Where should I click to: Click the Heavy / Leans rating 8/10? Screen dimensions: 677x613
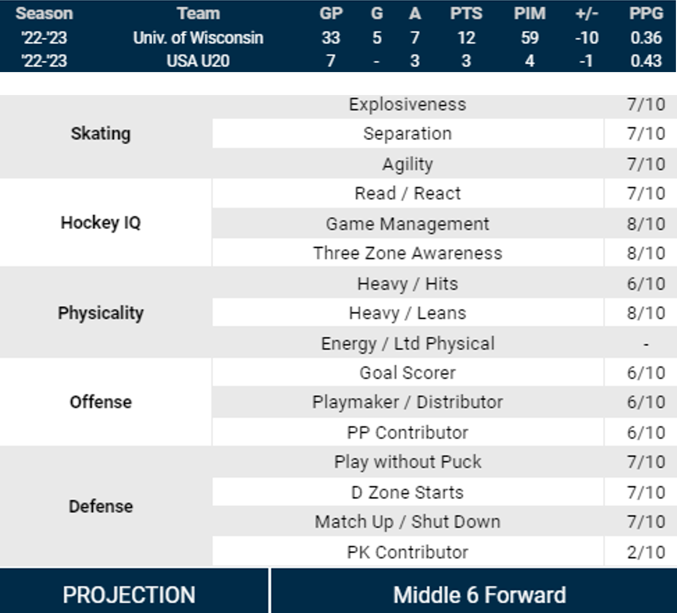tap(646, 313)
